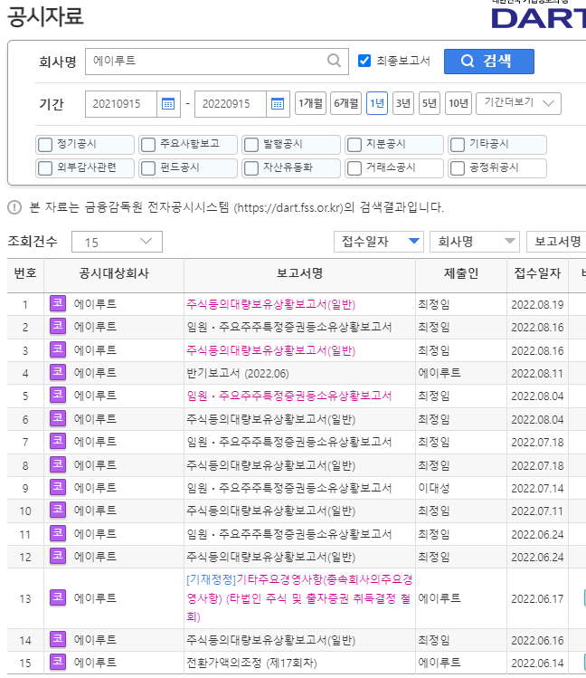Screen dimensions: 586x678
Task: Click the end date field 20220915
Action: (231, 104)
